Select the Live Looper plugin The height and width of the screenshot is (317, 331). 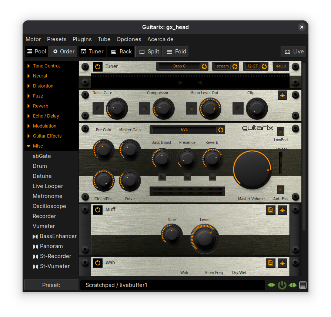point(48,186)
